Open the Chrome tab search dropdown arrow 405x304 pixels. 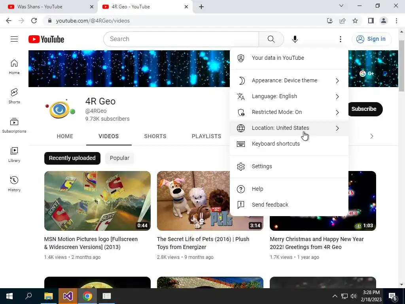pyautogui.click(x=341, y=6)
